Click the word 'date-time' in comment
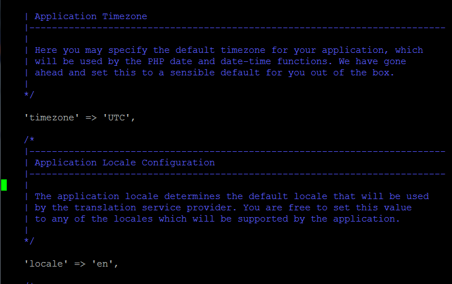The width and height of the screenshot is (452, 284). [245, 61]
